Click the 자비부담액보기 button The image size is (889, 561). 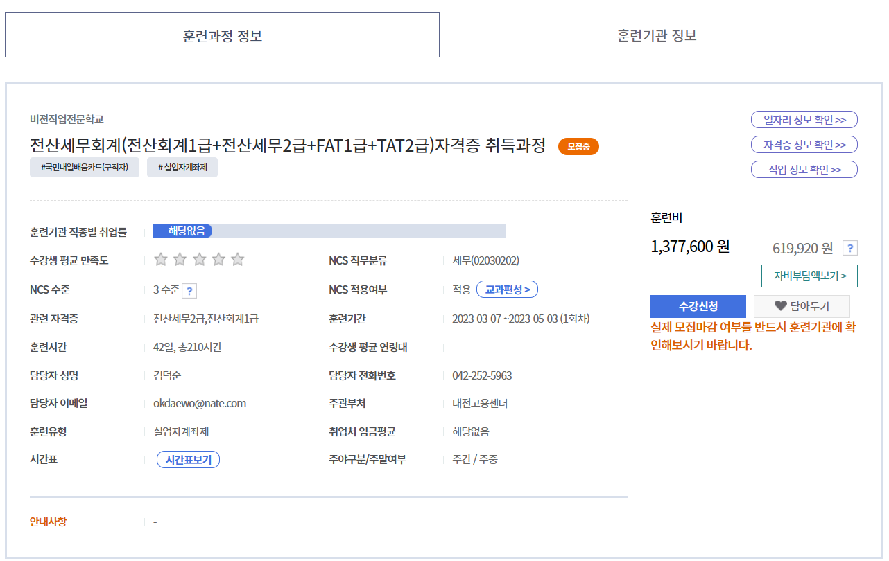[809, 276]
